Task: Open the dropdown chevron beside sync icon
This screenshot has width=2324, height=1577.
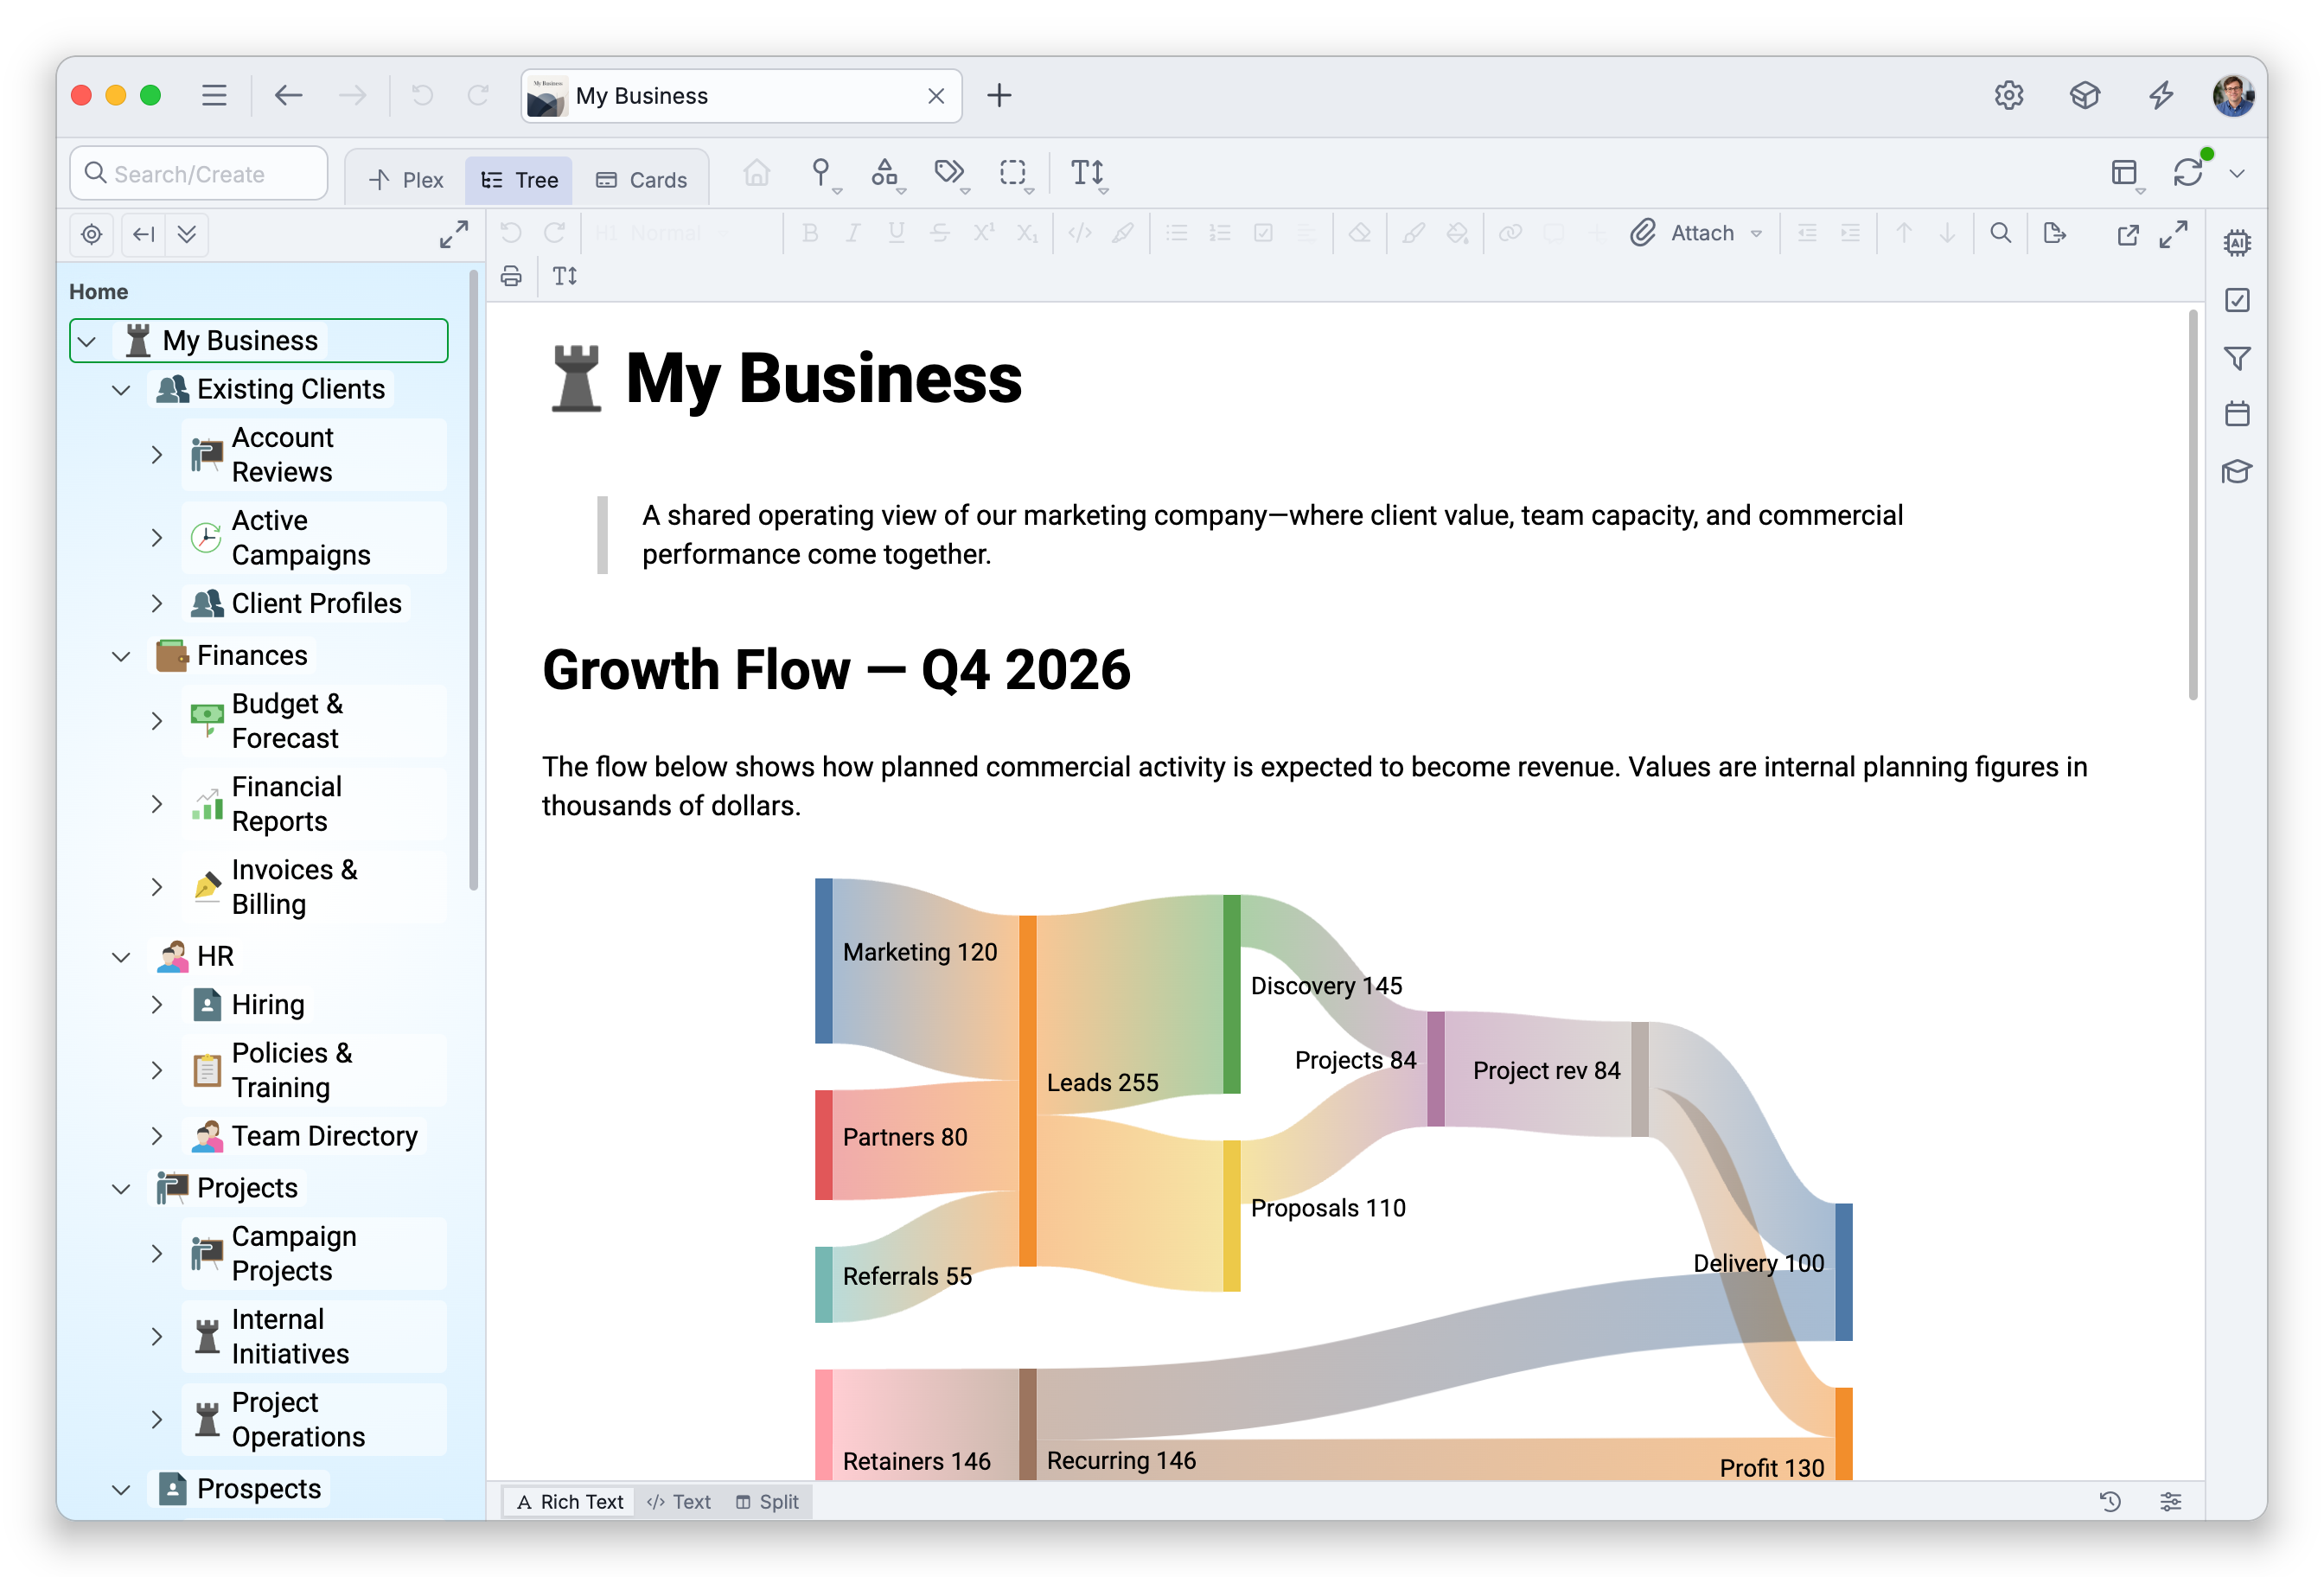Action: coord(2237,174)
